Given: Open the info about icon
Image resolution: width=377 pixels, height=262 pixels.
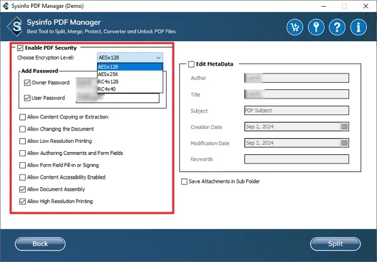Looking at the screenshot, I should pos(358,27).
